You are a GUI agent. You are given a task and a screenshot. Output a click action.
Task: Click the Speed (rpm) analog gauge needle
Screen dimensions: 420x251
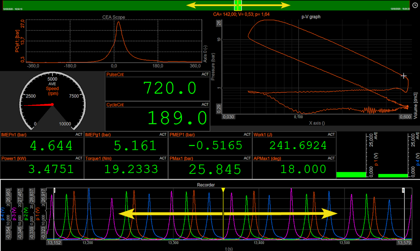39,105
